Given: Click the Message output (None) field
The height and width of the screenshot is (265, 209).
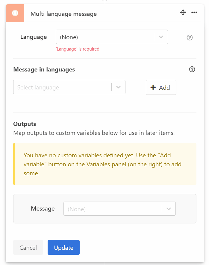Looking at the screenshot, I should [x=112, y=209].
